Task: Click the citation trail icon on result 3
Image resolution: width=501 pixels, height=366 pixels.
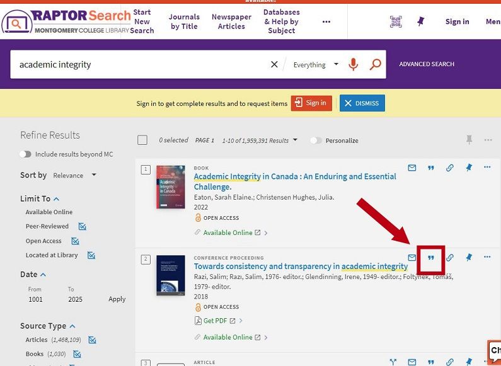Action: [393, 362]
